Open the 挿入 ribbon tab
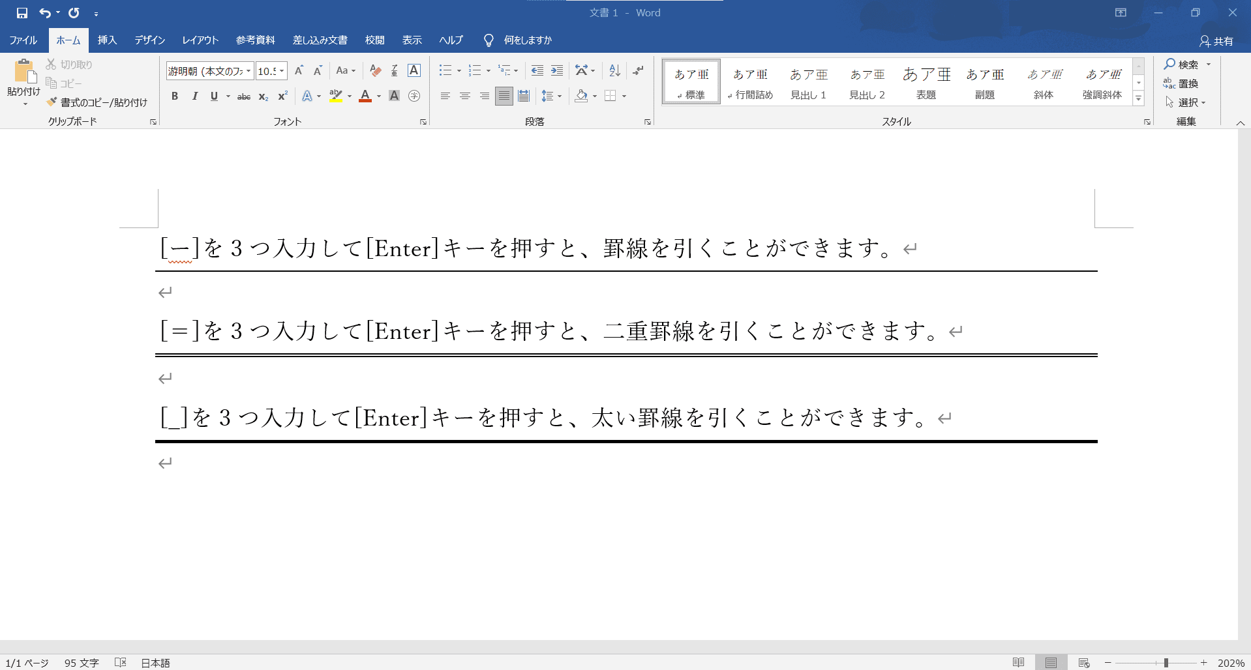 click(x=107, y=40)
